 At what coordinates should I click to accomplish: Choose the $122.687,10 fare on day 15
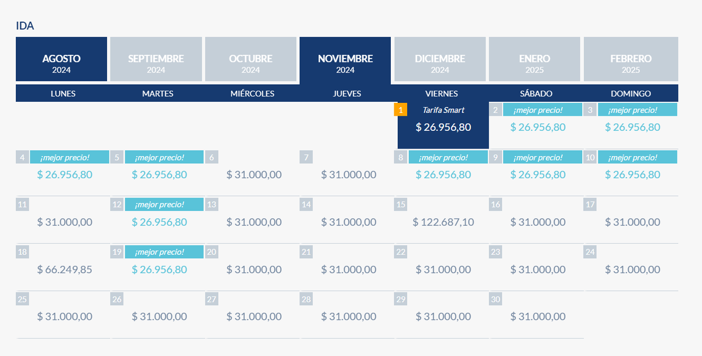(443, 222)
